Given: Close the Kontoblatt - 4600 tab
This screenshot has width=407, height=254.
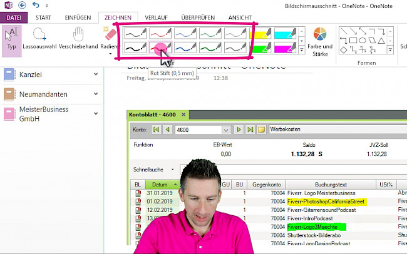Looking at the screenshot, I should [x=183, y=114].
